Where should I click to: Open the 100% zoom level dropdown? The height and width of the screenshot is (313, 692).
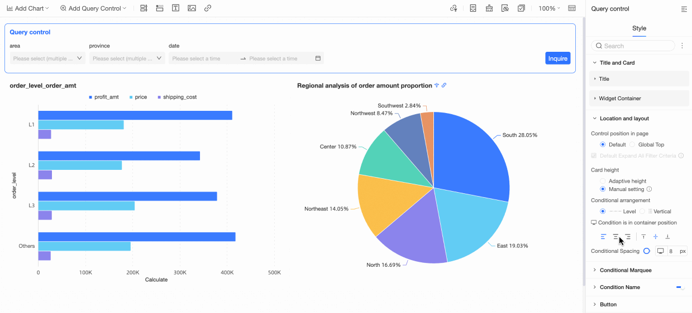(x=549, y=8)
